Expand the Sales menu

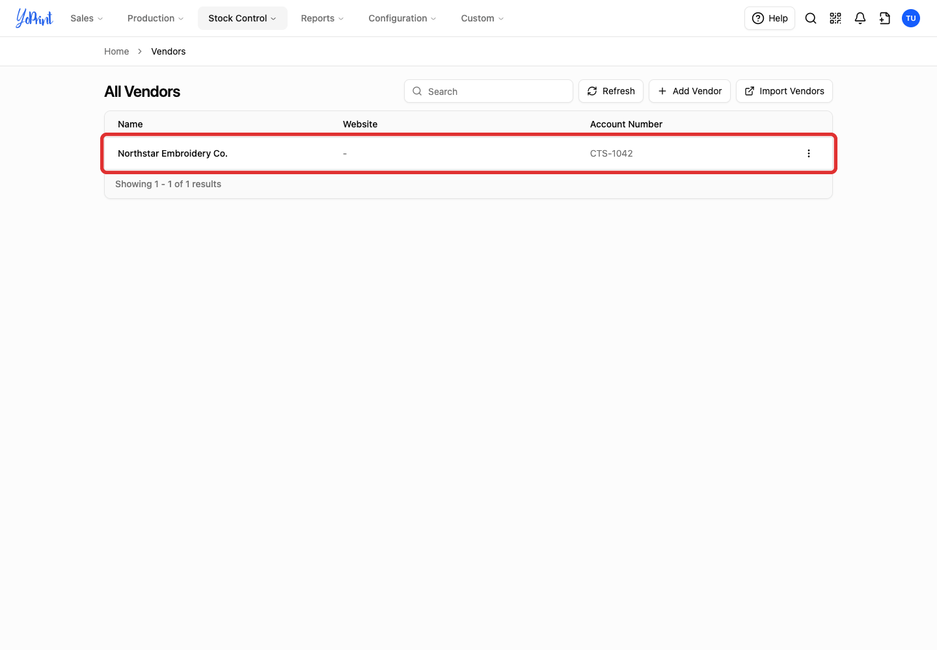pos(87,18)
